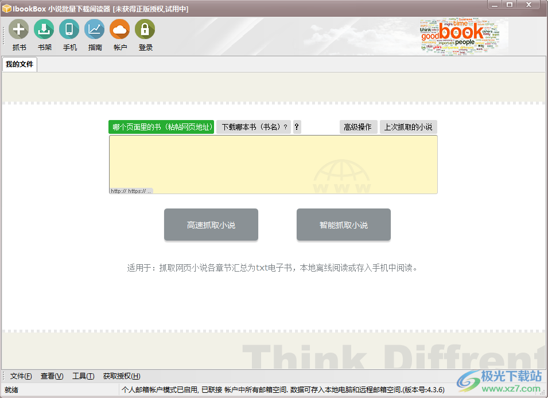Open the 查看(V) menu
This screenshot has height=398, width=548.
tap(51, 376)
